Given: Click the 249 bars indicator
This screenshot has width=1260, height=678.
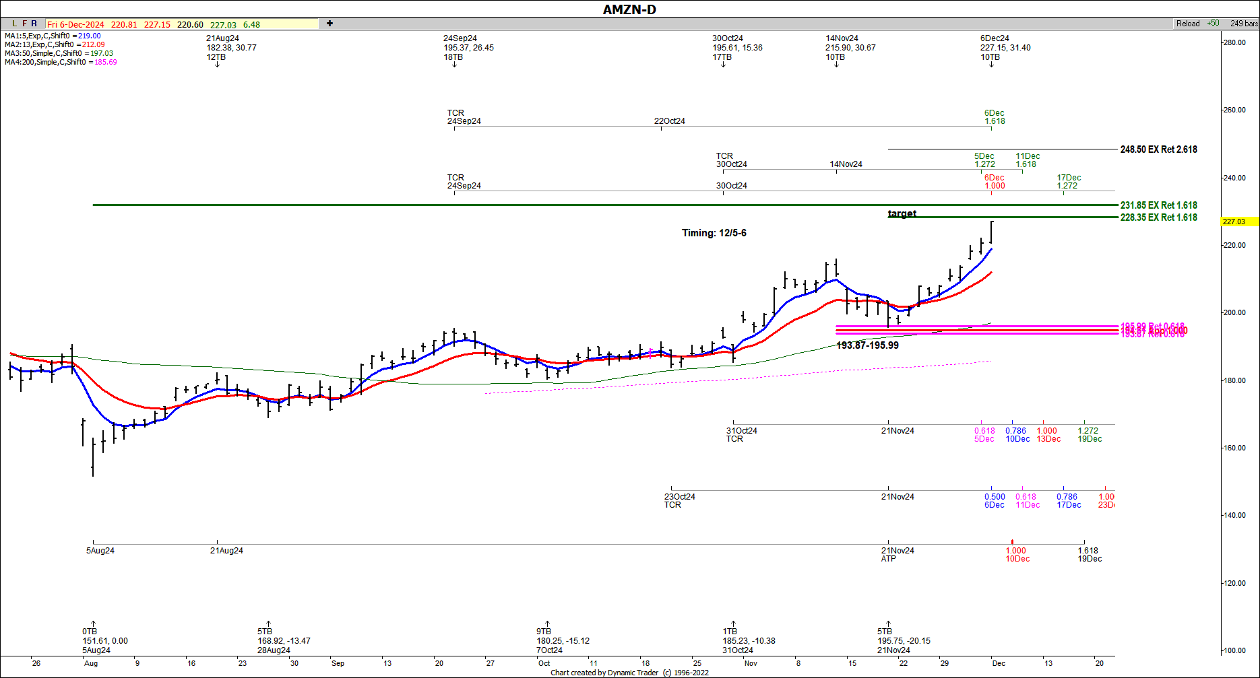Looking at the screenshot, I should pos(1244,24).
